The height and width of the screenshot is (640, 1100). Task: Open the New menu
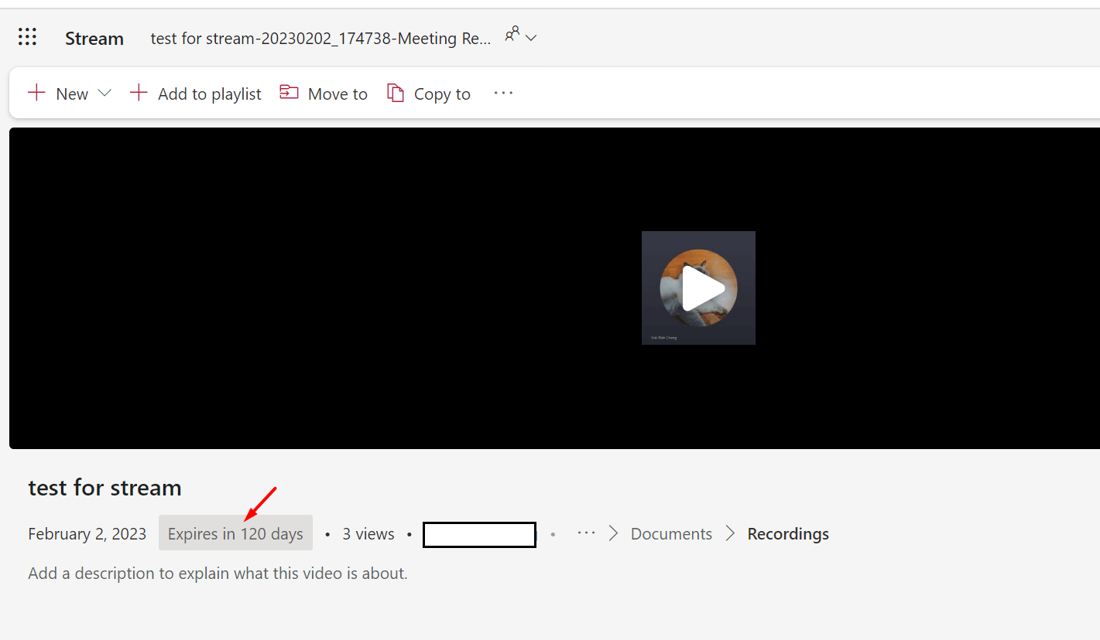pos(70,94)
